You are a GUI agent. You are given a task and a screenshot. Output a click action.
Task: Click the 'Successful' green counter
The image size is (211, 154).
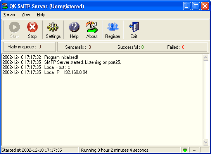click(x=142, y=47)
